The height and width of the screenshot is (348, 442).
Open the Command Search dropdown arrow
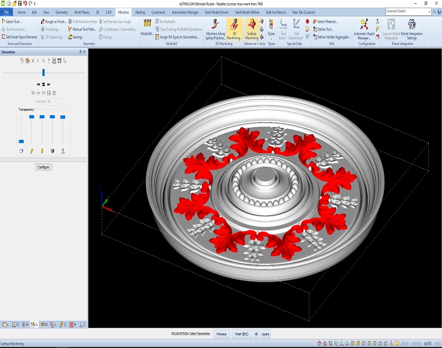(429, 11)
